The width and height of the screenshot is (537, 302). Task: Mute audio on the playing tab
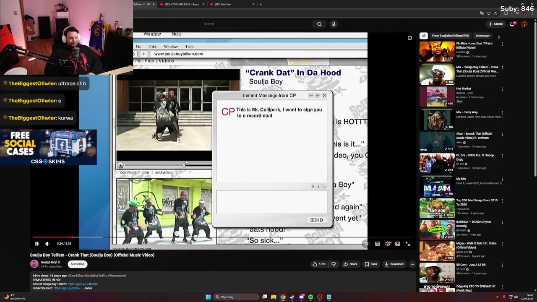(x=148, y=4)
